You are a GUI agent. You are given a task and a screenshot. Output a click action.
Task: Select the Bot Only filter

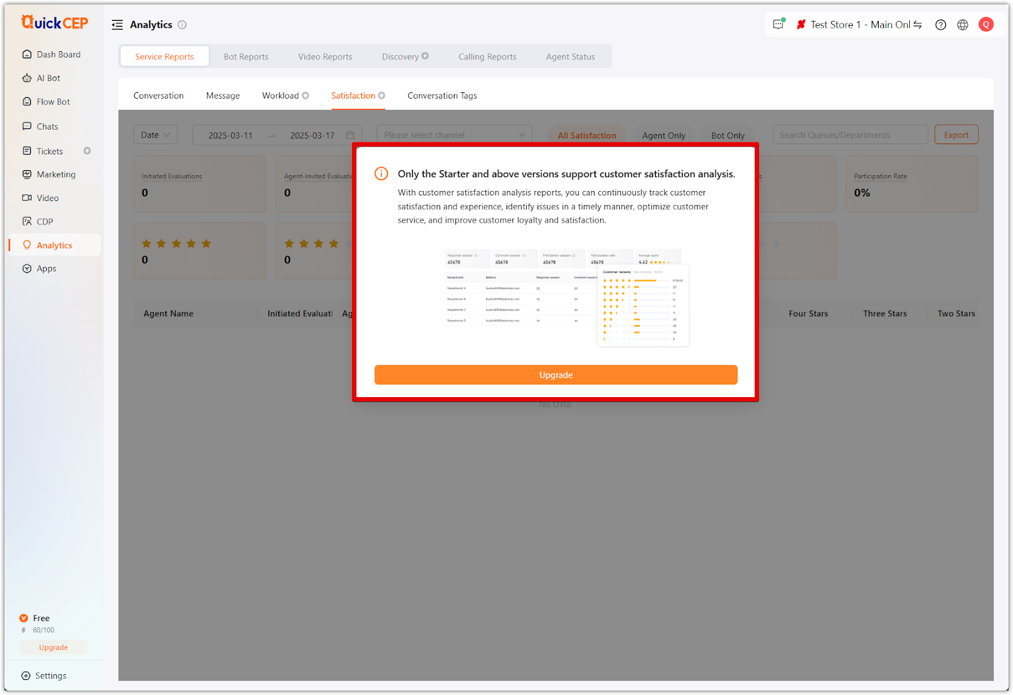pos(727,135)
